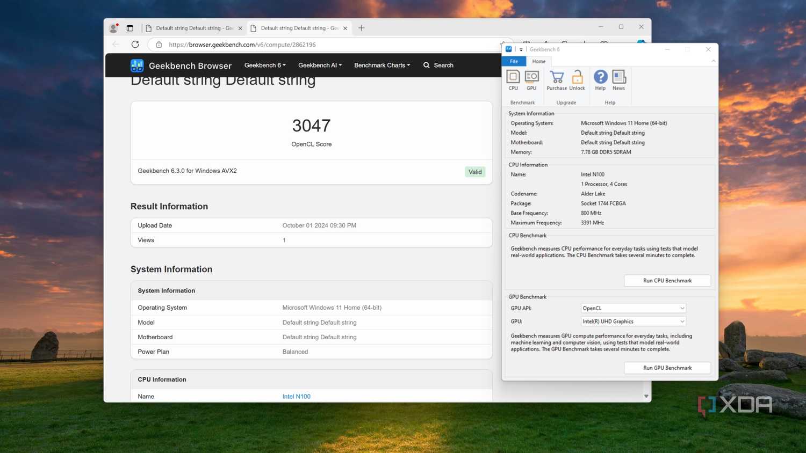Image resolution: width=806 pixels, height=453 pixels.
Task: Click the Alder Lake codename value
Action: click(593, 194)
